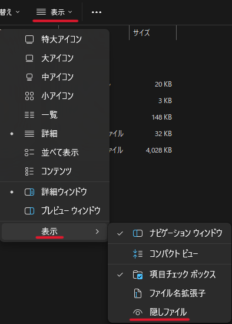Select 一覧 list view
The image size is (232, 324).
tap(55, 115)
